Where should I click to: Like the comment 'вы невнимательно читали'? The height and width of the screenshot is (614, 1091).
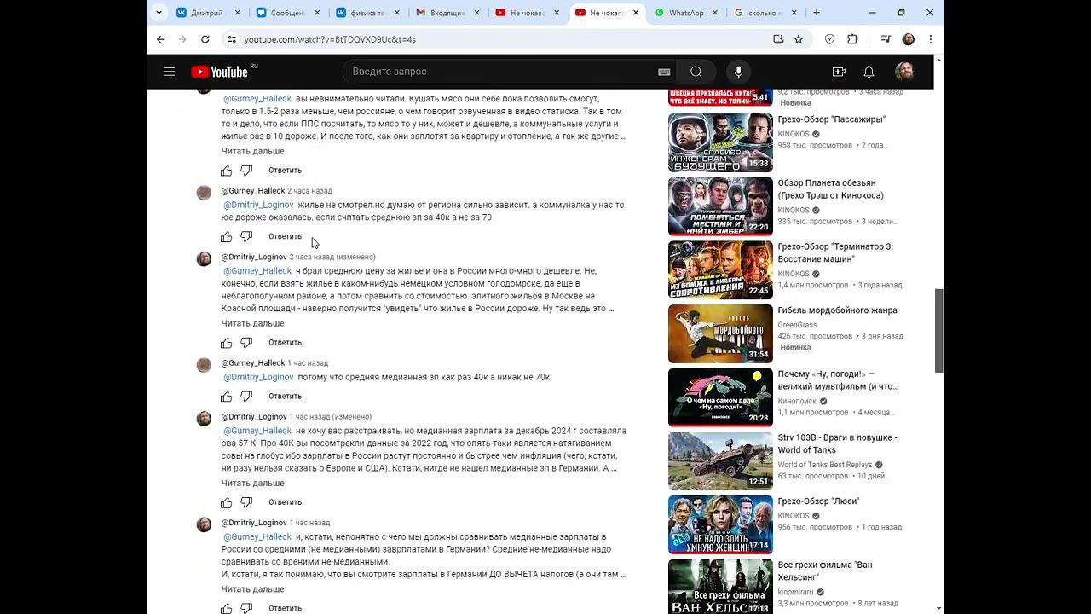226,171
